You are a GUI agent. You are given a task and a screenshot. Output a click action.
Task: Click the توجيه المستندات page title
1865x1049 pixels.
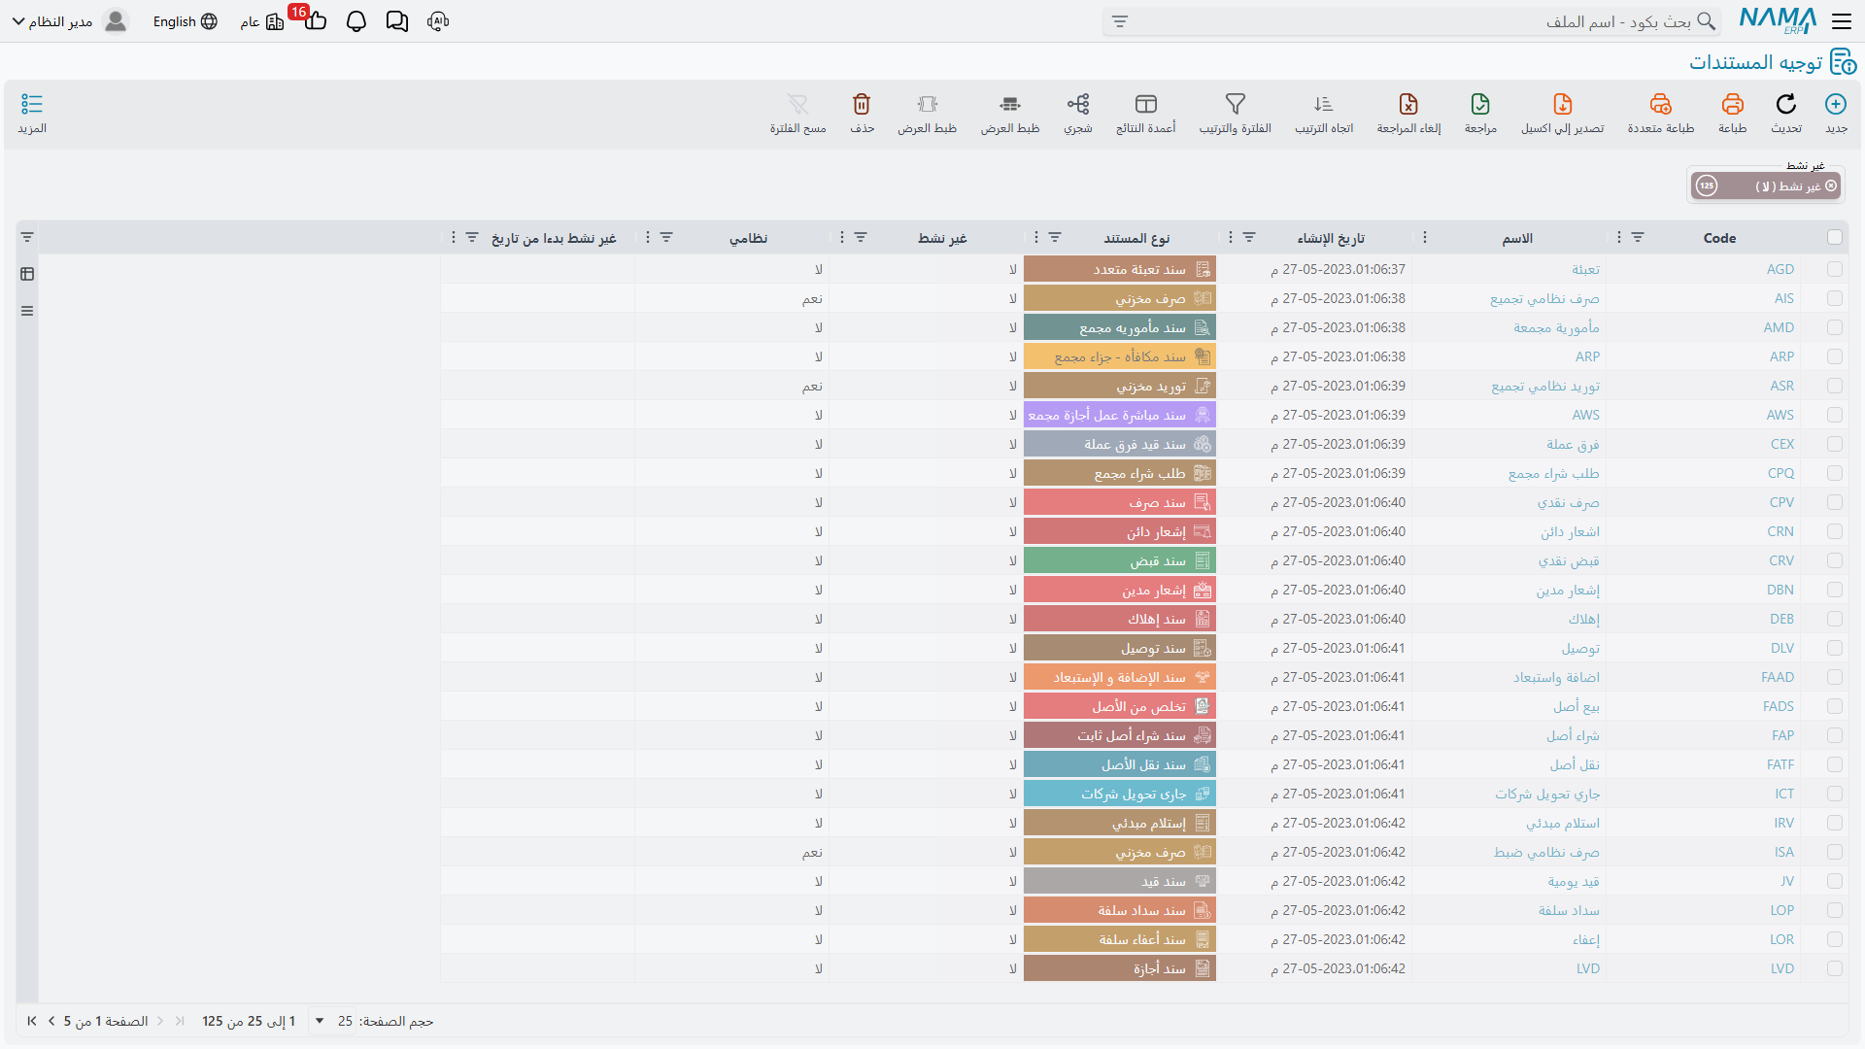click(1755, 62)
